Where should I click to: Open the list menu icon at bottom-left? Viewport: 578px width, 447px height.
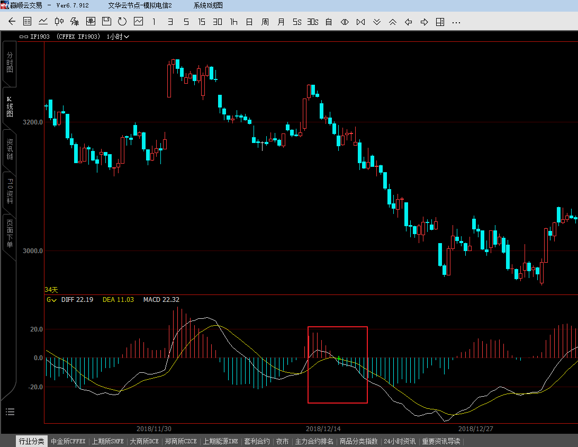(x=10, y=412)
